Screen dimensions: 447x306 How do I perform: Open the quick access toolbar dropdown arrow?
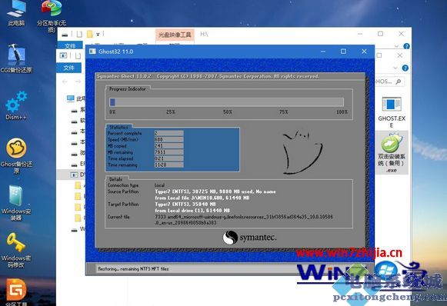pyautogui.click(x=98, y=35)
